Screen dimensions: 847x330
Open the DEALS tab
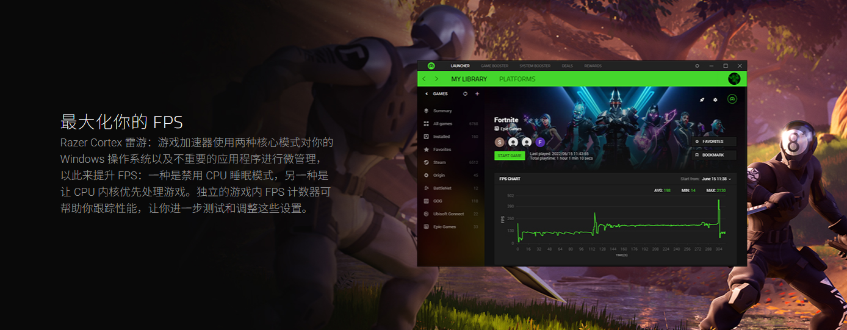(568, 66)
